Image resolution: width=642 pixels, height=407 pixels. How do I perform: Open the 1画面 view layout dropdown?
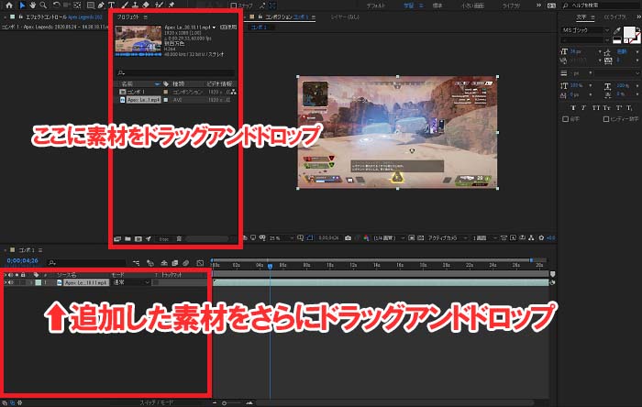click(484, 238)
